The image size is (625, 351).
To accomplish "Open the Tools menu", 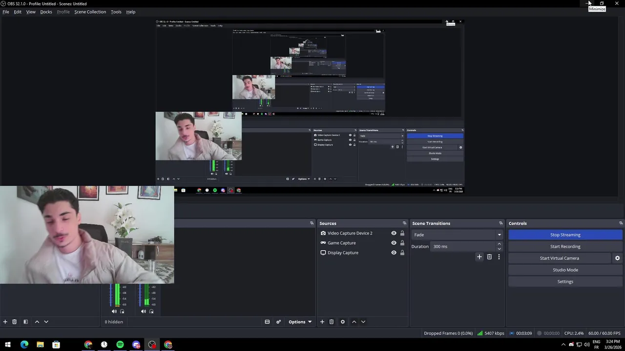I will (116, 12).
